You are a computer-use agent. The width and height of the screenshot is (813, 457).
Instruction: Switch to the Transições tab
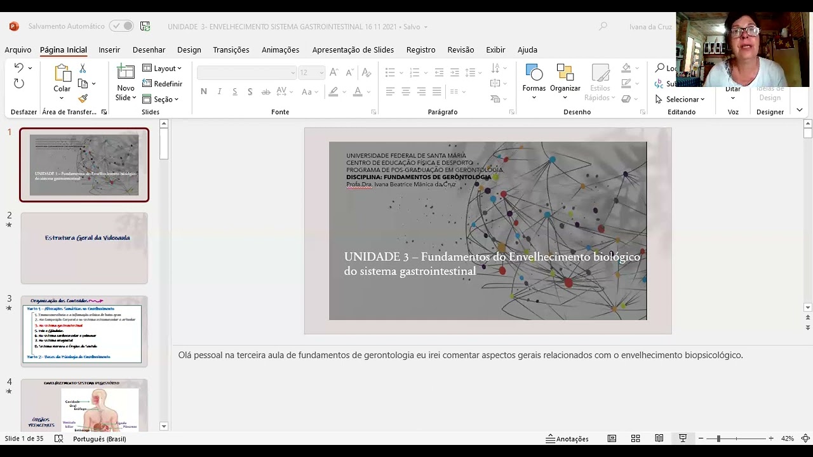click(231, 50)
